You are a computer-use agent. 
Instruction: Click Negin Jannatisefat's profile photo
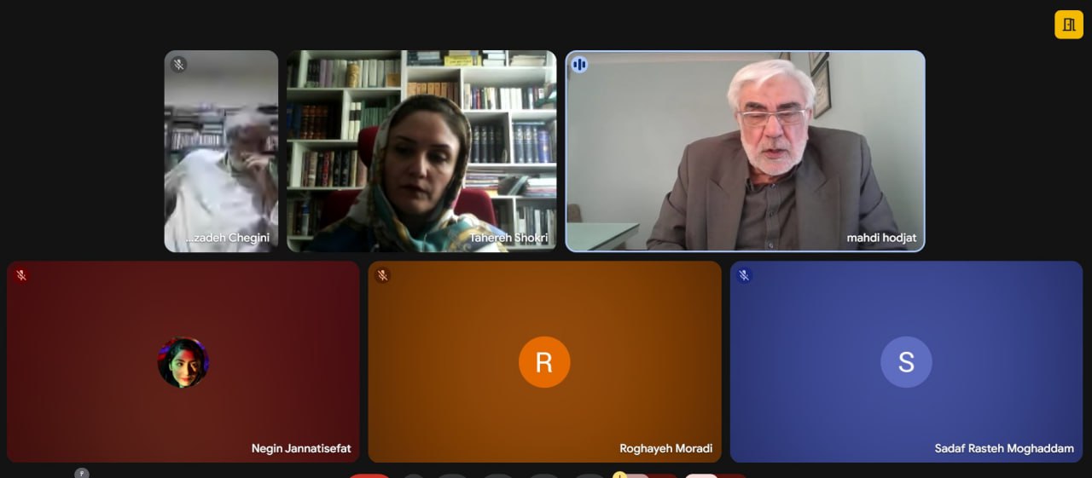click(x=183, y=362)
